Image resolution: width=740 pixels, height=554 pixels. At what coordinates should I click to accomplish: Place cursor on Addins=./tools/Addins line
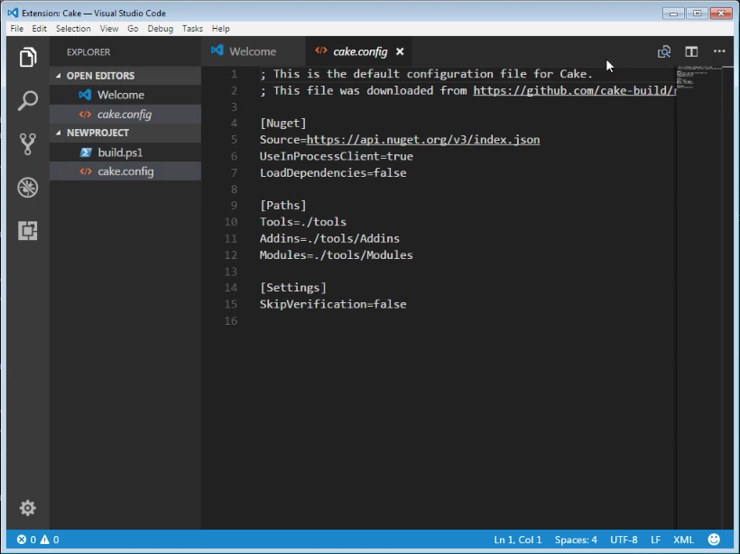[329, 238]
